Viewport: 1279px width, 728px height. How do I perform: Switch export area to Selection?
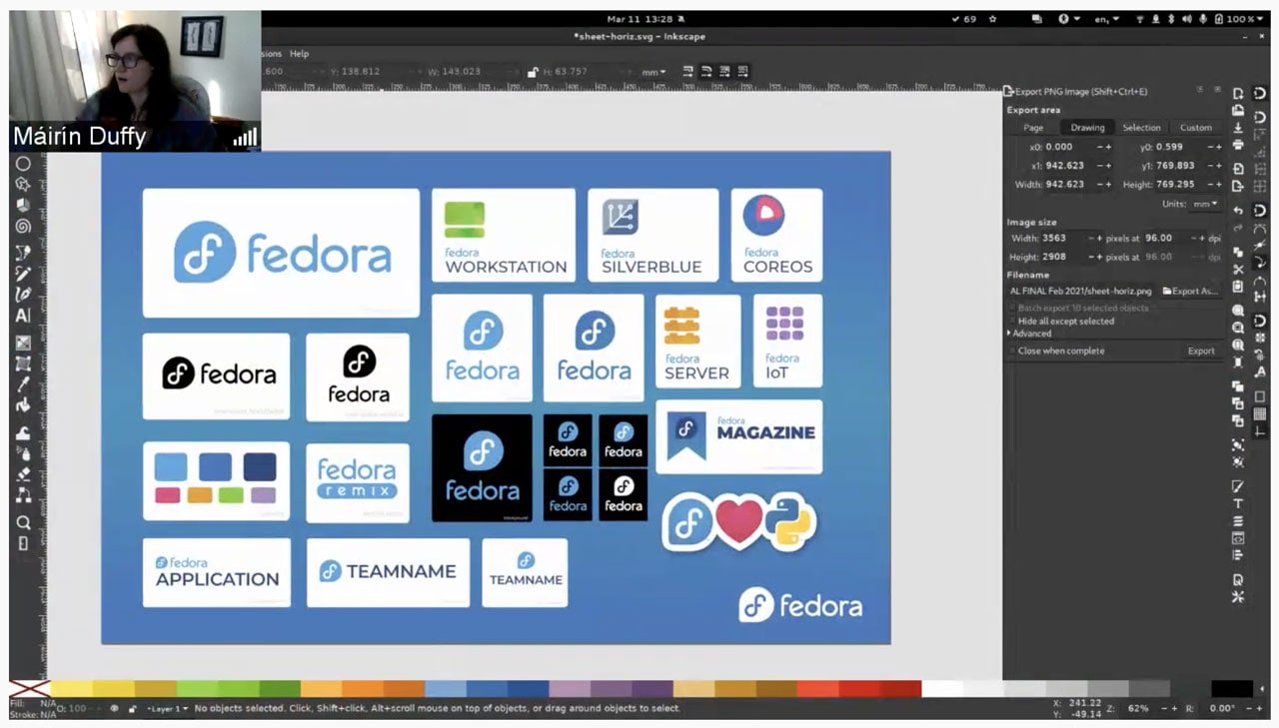(1141, 128)
